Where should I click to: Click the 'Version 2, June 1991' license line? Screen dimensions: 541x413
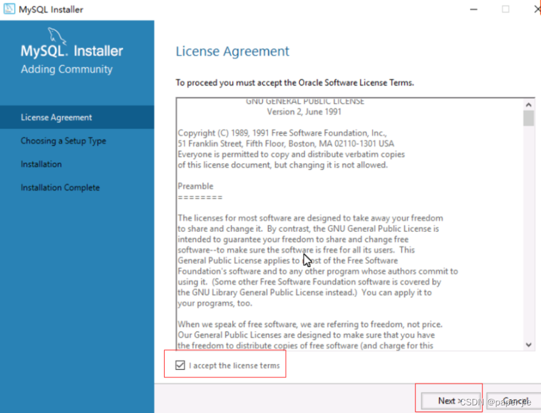pos(304,112)
